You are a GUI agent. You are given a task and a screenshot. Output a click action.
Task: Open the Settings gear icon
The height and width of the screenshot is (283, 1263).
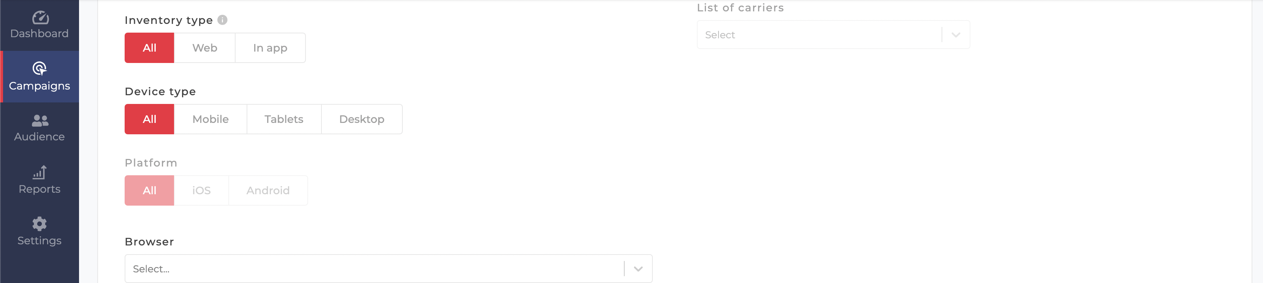39,224
